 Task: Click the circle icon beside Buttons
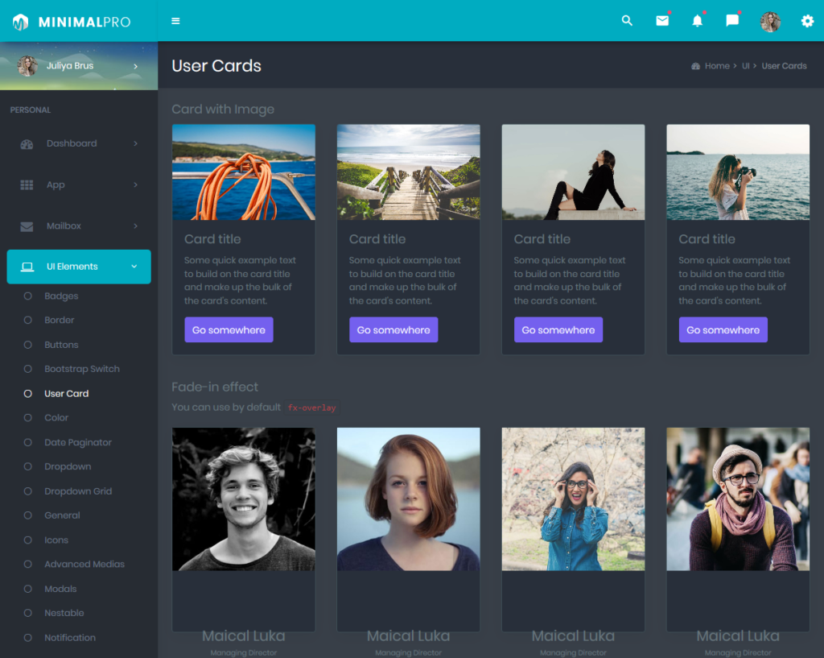[x=28, y=345]
